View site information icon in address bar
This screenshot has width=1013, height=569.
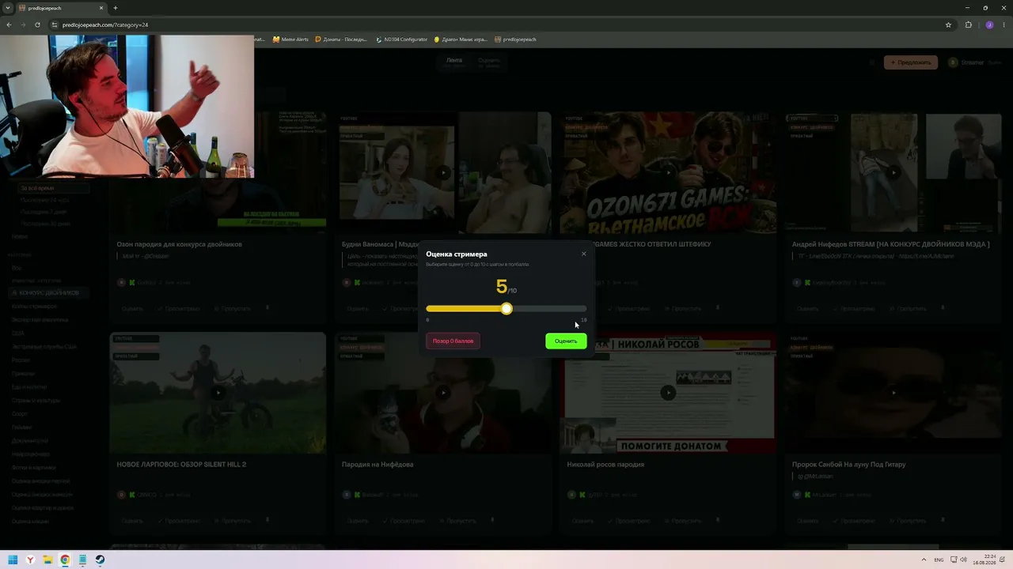tap(55, 24)
